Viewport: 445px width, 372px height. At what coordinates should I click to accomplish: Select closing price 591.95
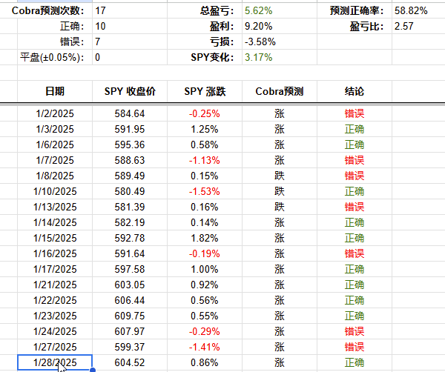pyautogui.click(x=130, y=129)
